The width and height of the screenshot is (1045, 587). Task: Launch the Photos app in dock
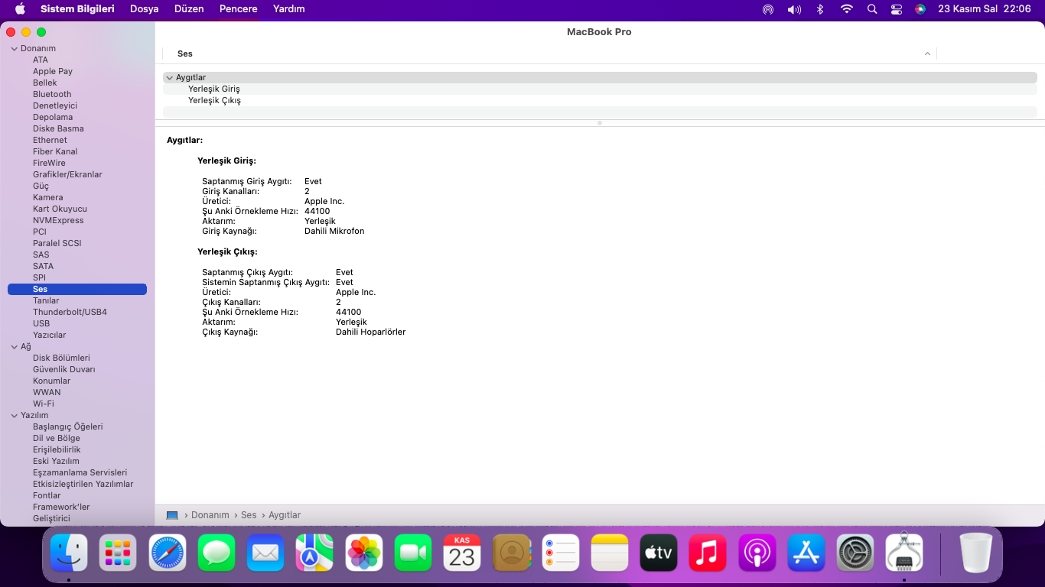click(x=364, y=553)
